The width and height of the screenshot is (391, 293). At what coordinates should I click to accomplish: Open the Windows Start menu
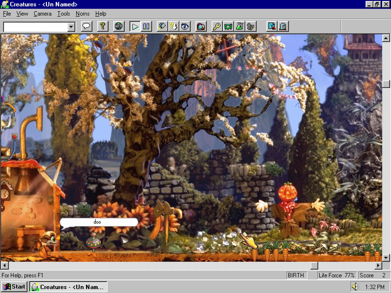click(14, 287)
